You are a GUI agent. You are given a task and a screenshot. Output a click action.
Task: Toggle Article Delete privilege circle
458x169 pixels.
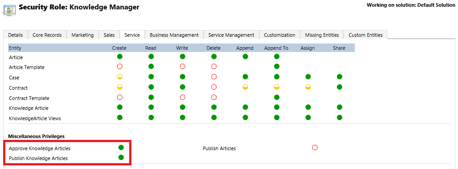point(214,56)
